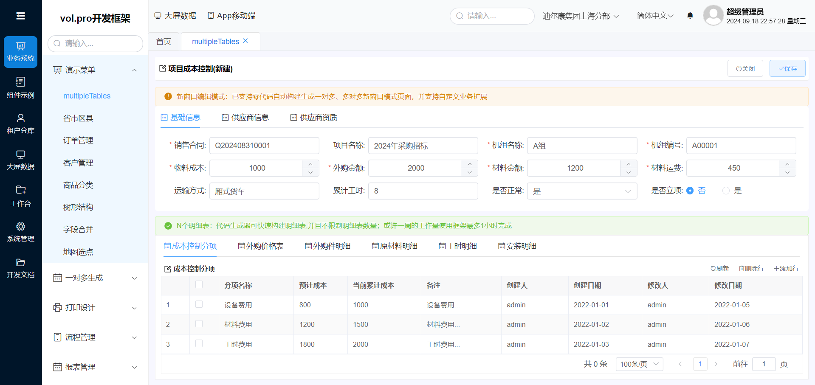815x385 pixels.
Task: Expand the 一对多生成 menu group
Action: click(x=95, y=278)
